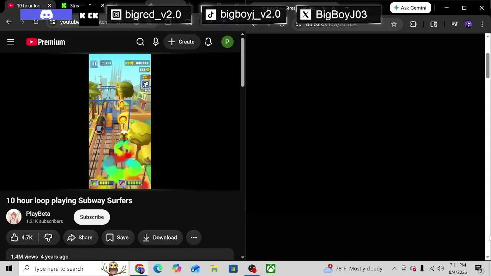Open the Chrome extensions puzzle icon
Viewport: 491px width, 276px height.
413,24
